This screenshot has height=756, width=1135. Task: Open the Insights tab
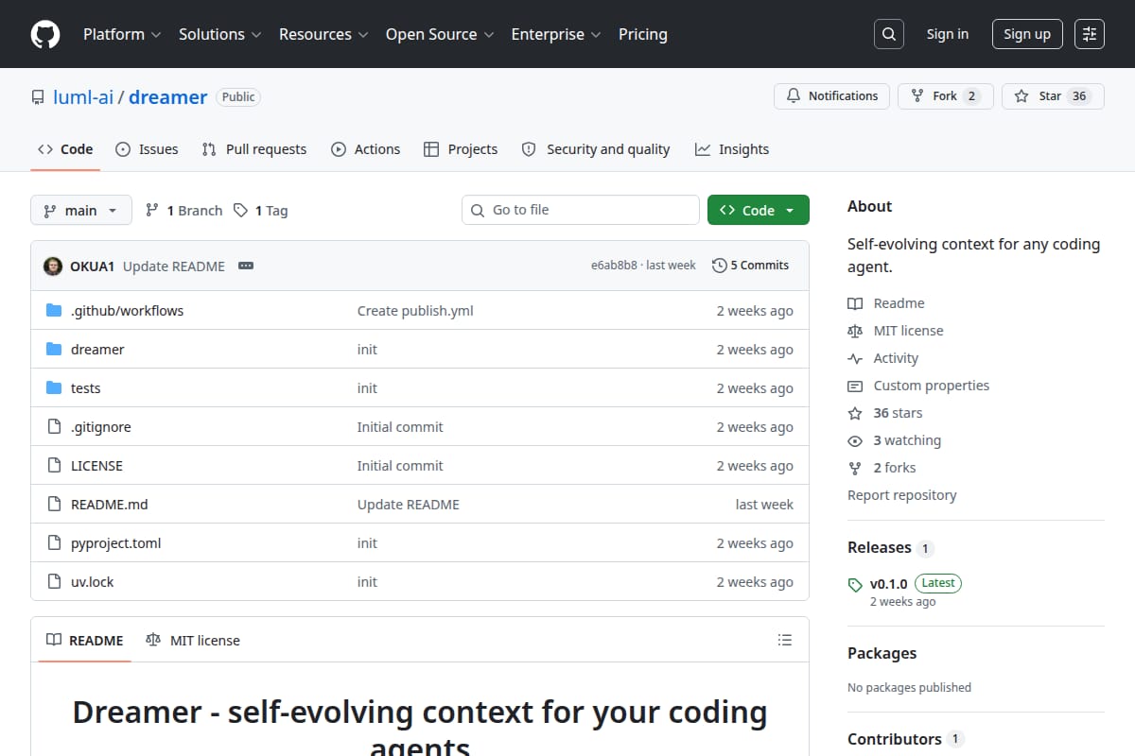[732, 149]
